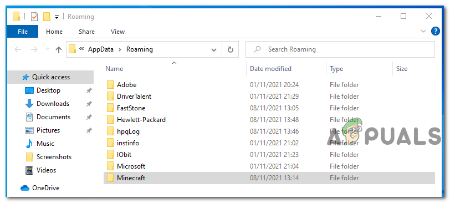This screenshot has height=203, width=450.
Task: Sort by the Date modified column header
Action: coord(270,69)
